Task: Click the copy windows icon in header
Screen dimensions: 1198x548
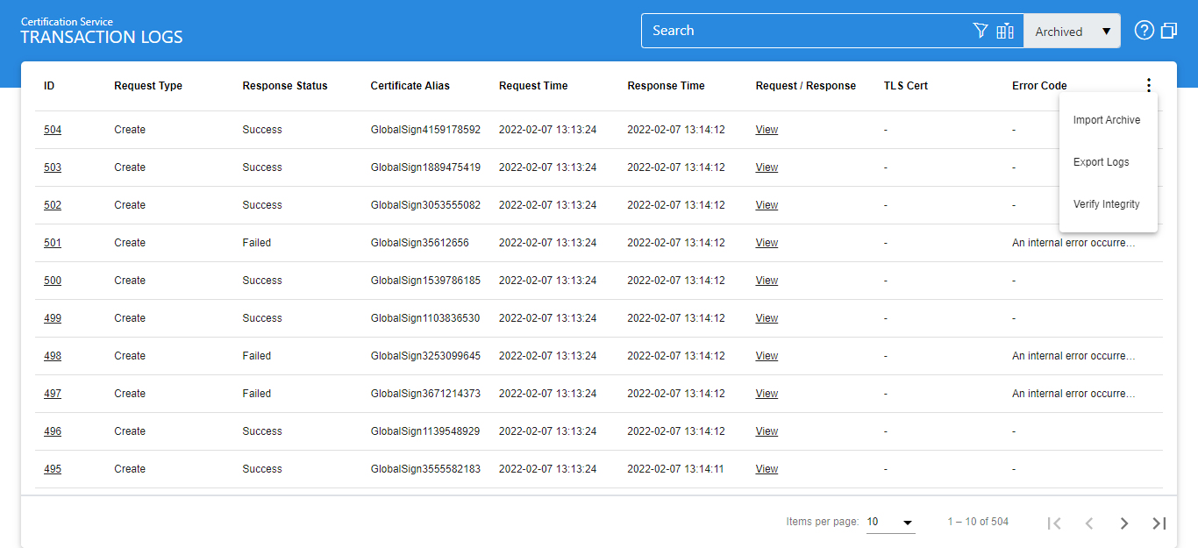Action: coord(1168,31)
